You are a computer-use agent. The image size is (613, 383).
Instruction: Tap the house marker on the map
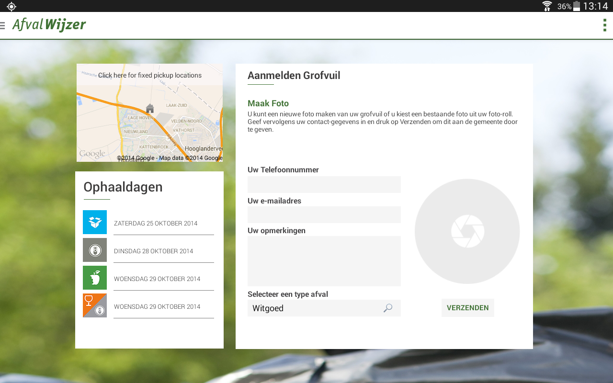(150, 109)
